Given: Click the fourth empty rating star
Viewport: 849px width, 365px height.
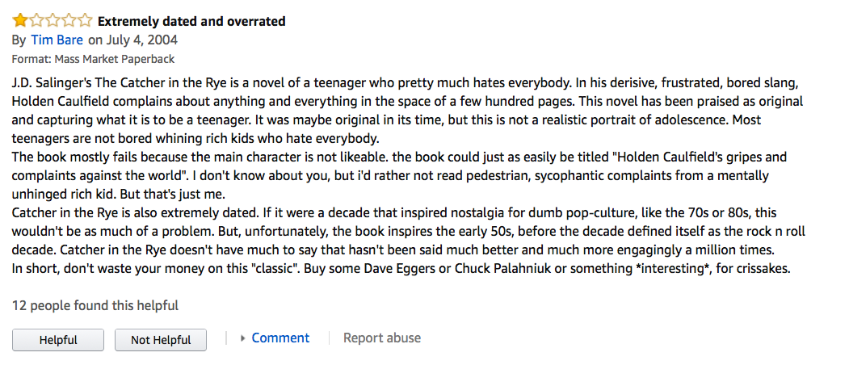Looking at the screenshot, I should coord(69,21).
